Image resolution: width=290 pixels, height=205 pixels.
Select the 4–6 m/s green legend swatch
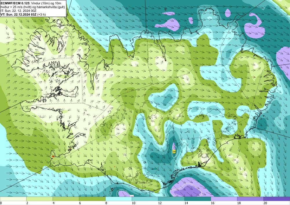[66, 199]
